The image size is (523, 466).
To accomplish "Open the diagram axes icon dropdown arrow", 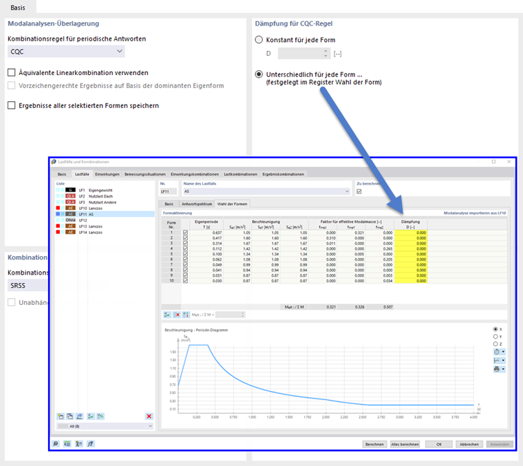I will (503, 361).
